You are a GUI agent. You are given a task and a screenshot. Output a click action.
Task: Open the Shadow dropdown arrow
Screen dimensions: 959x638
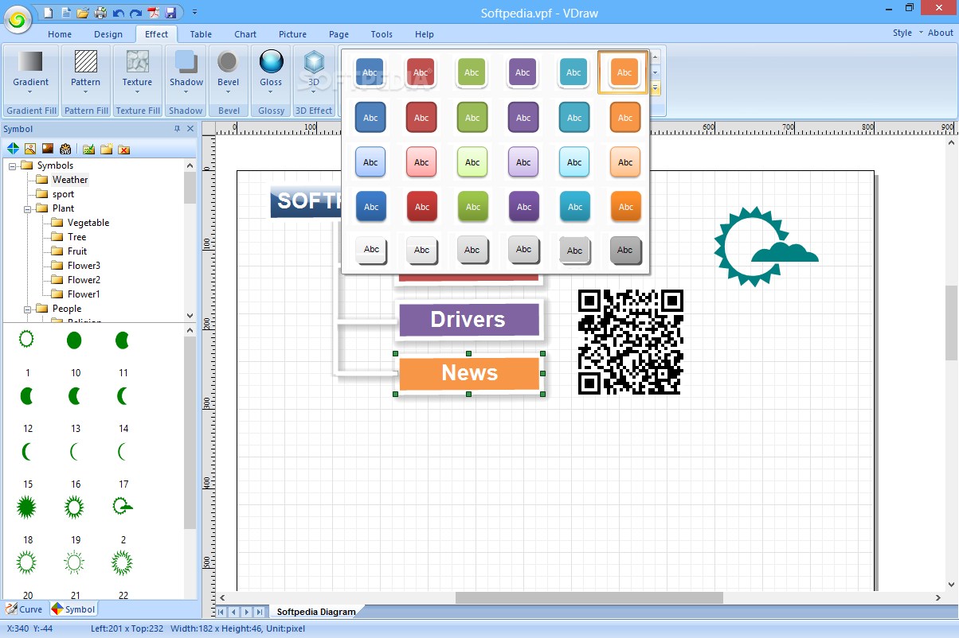tap(186, 91)
